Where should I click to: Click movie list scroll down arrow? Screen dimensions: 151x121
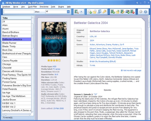32,112
